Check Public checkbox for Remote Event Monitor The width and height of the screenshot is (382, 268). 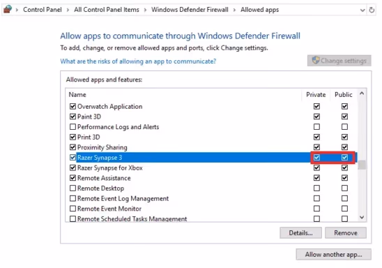coord(344,209)
